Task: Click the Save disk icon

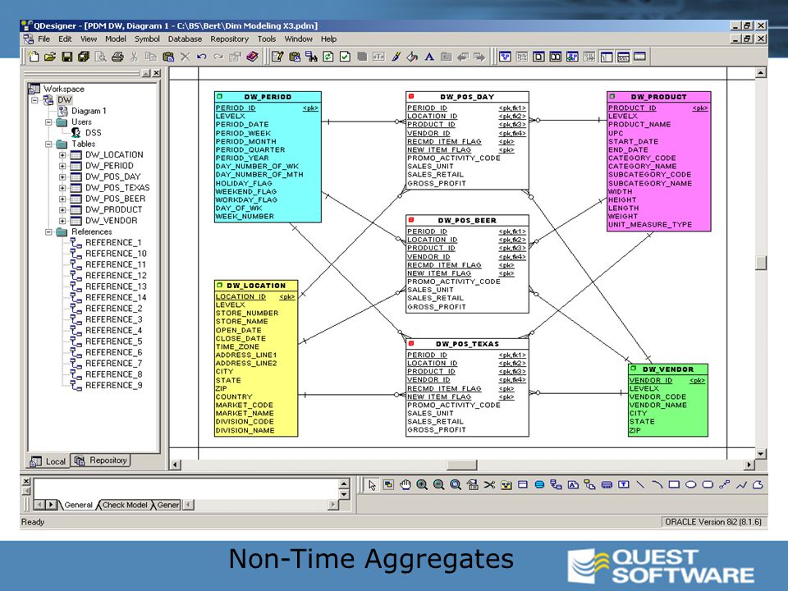Action: pos(66,57)
